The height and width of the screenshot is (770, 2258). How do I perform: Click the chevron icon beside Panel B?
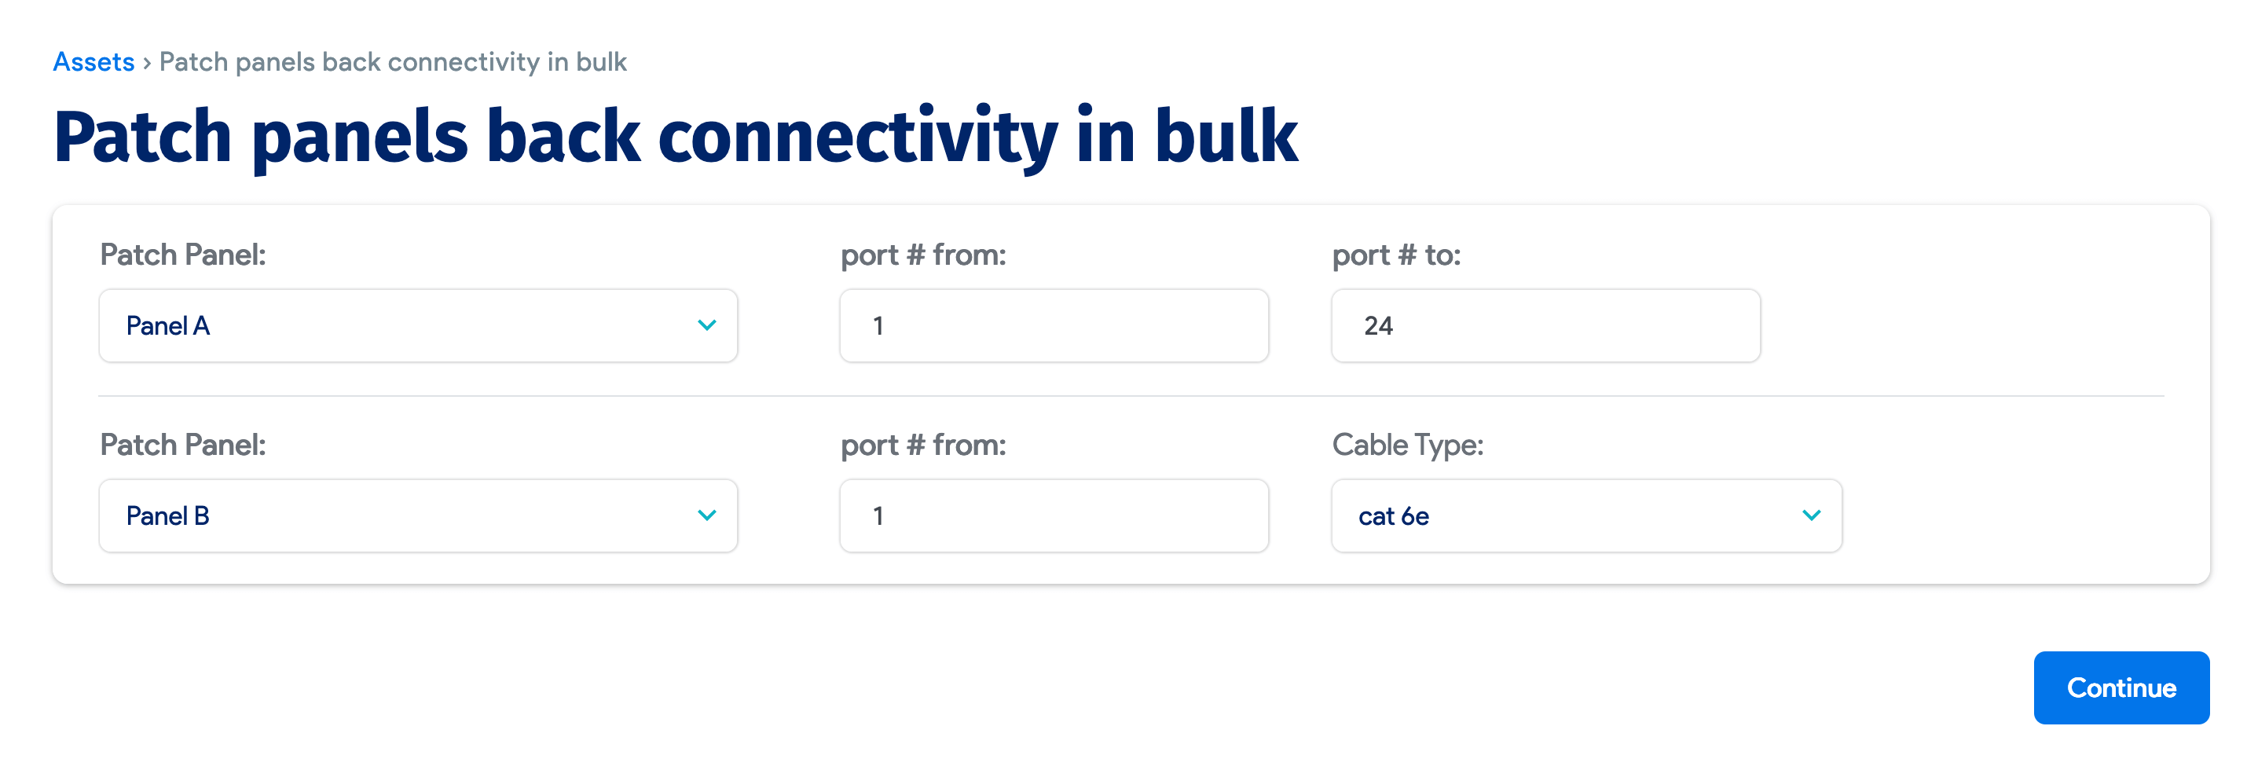(x=706, y=515)
